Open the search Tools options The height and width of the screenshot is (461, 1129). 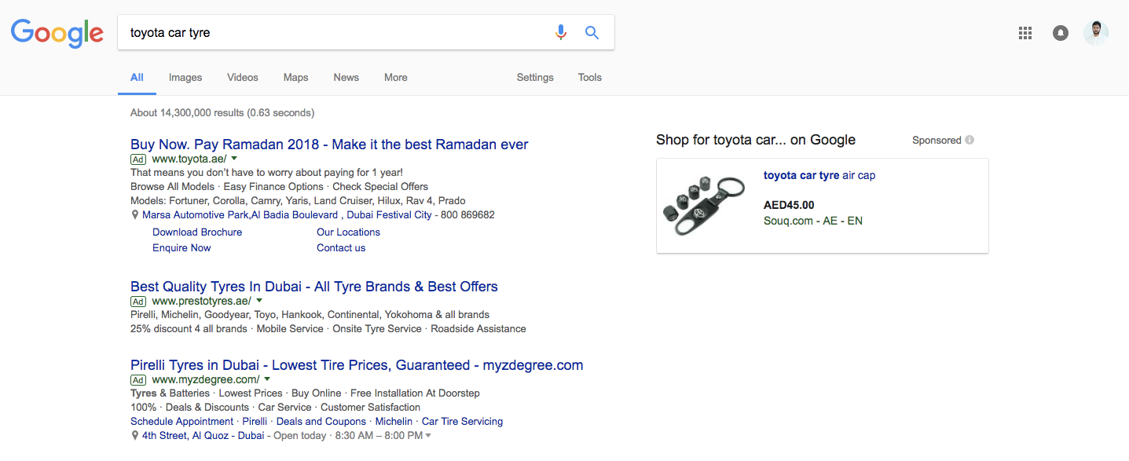coord(589,78)
